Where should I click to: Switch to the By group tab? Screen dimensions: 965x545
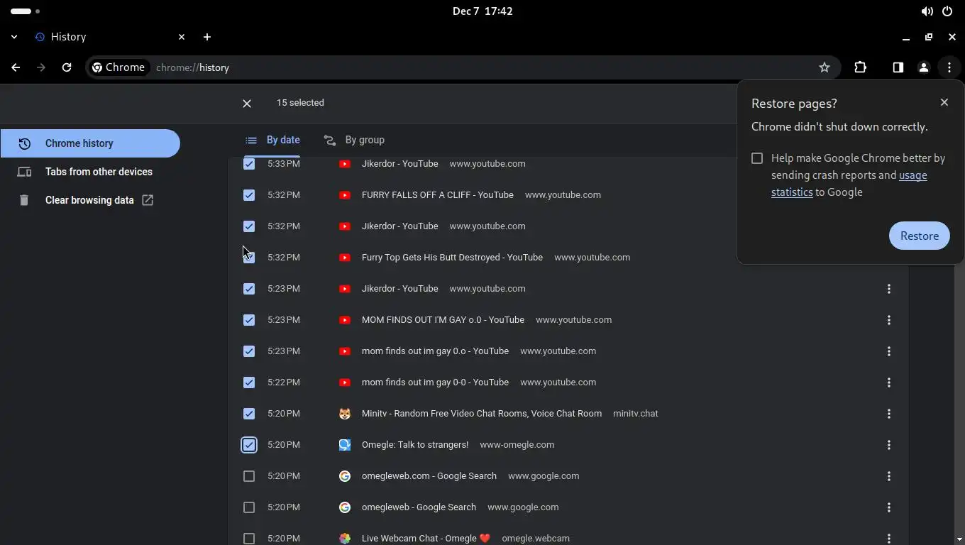tap(354, 140)
